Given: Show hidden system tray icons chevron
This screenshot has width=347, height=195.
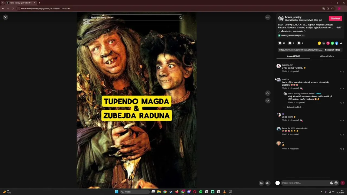Looking at the screenshot, I should 321,192.
